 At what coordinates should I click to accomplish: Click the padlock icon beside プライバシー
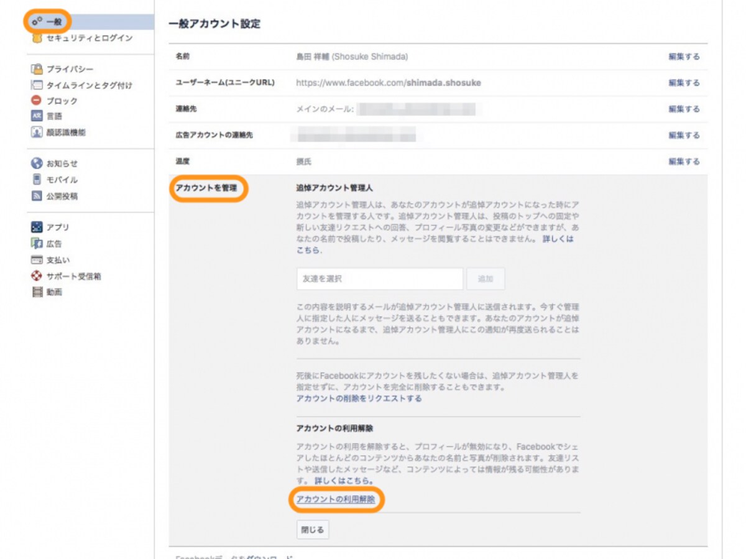[37, 69]
